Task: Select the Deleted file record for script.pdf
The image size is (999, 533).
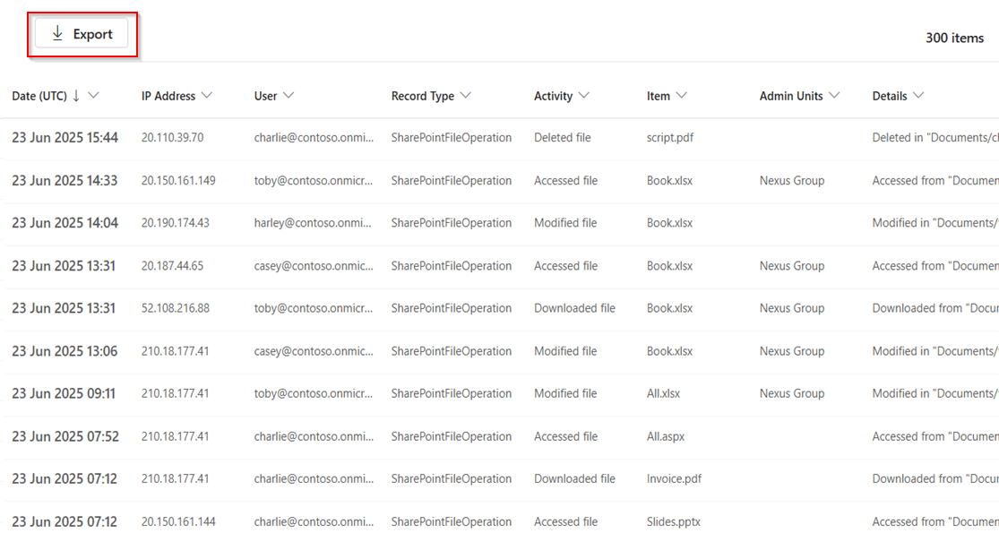Action: [x=562, y=137]
